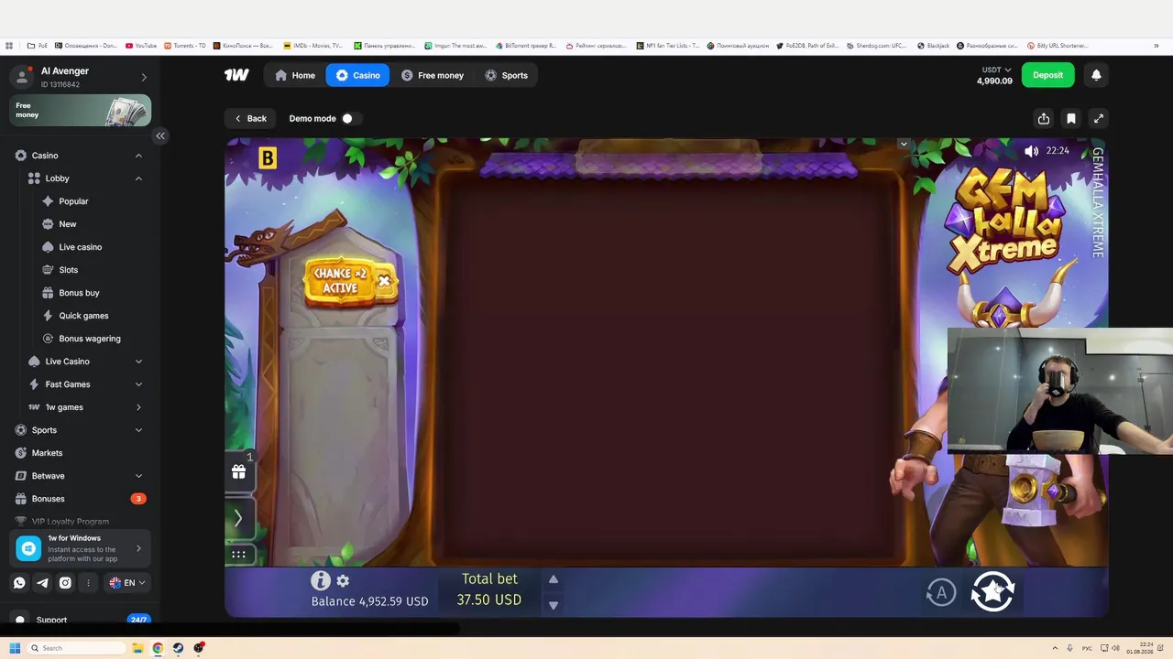Open the Blackjack bookmark
The image size is (1173, 659).
932,45
